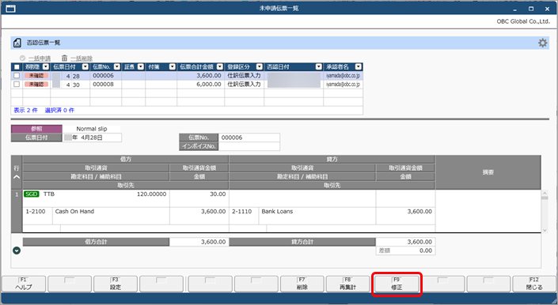This screenshot has height=305, width=558.
Task: Click the 仕訳伝票入力 cell for slip 000006
Action: click(244, 76)
